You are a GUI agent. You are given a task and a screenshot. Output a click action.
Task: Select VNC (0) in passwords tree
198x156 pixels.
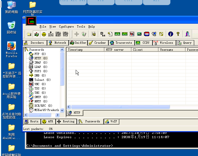tap(40, 84)
